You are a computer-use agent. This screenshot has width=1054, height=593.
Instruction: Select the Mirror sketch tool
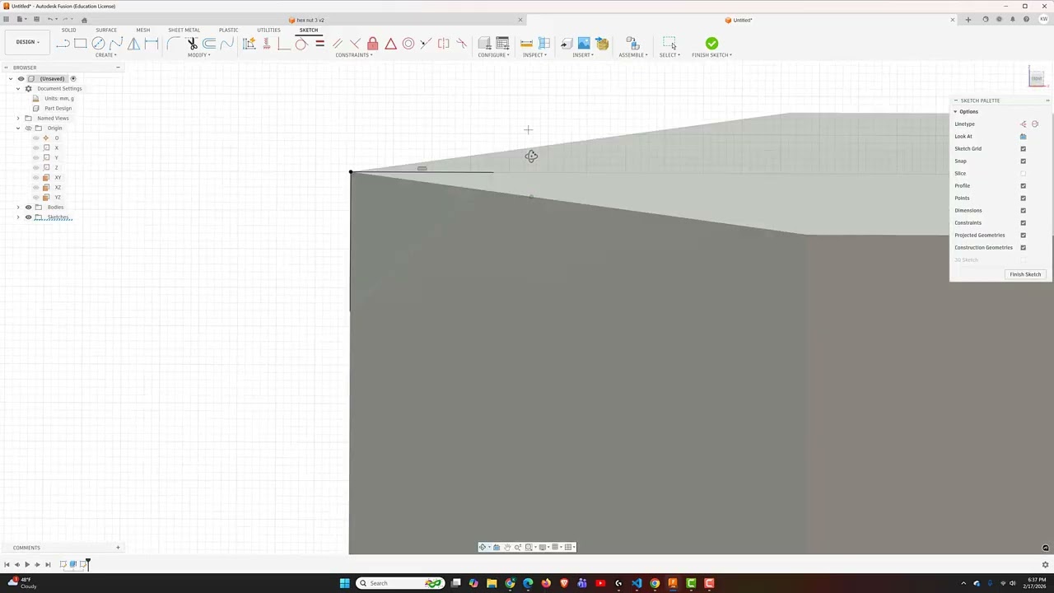(x=133, y=44)
